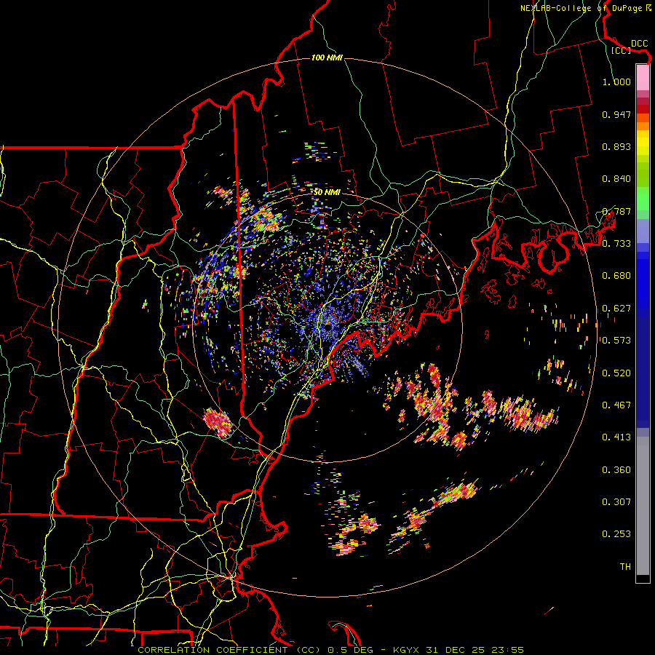The height and width of the screenshot is (655, 655).
Task: Select the 0.947 color scale value
Action: pyautogui.click(x=616, y=114)
